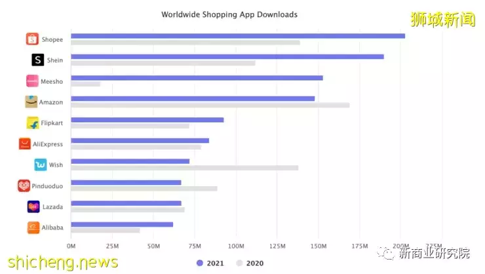485x274 pixels.
Task: Click the chart title Worldwide Shopping App Downloads
Action: [x=229, y=14]
